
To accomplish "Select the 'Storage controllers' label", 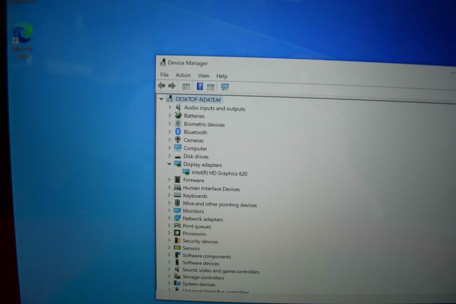I will point(203,277).
